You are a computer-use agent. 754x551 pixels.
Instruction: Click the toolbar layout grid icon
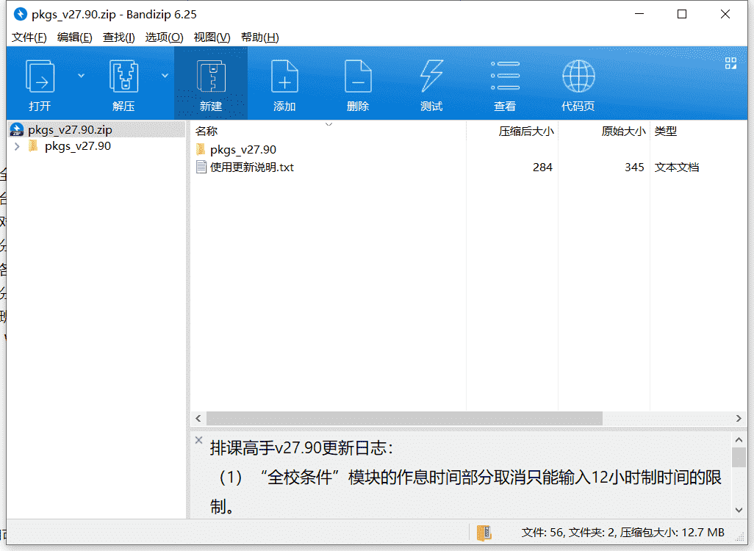click(x=731, y=63)
